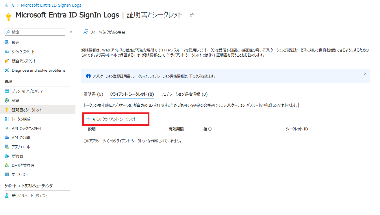Screen dimensions: 380x215
Task: Click the Diagnose and solve problems wrench icon
Action: point(7,70)
